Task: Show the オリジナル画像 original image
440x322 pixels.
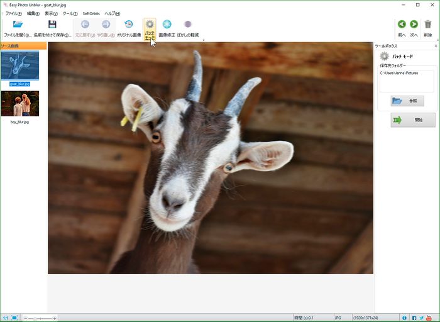Action: coord(129,29)
